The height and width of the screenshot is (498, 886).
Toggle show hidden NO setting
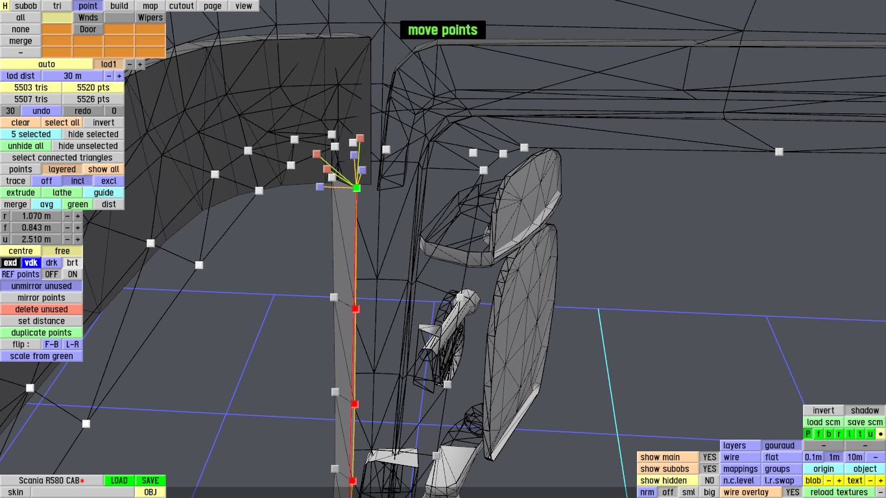710,480
